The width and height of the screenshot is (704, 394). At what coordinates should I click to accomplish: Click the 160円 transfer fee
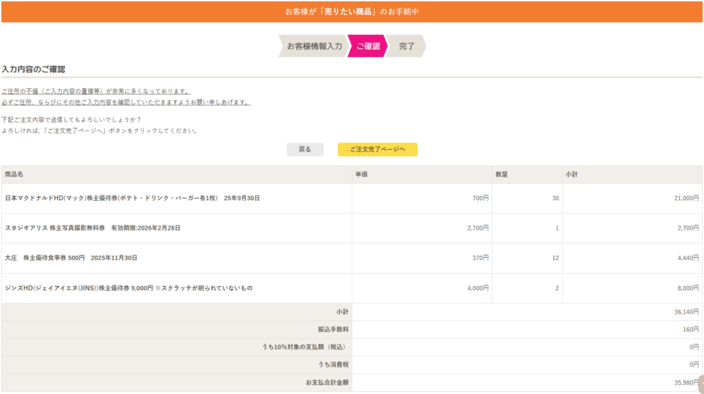point(690,329)
